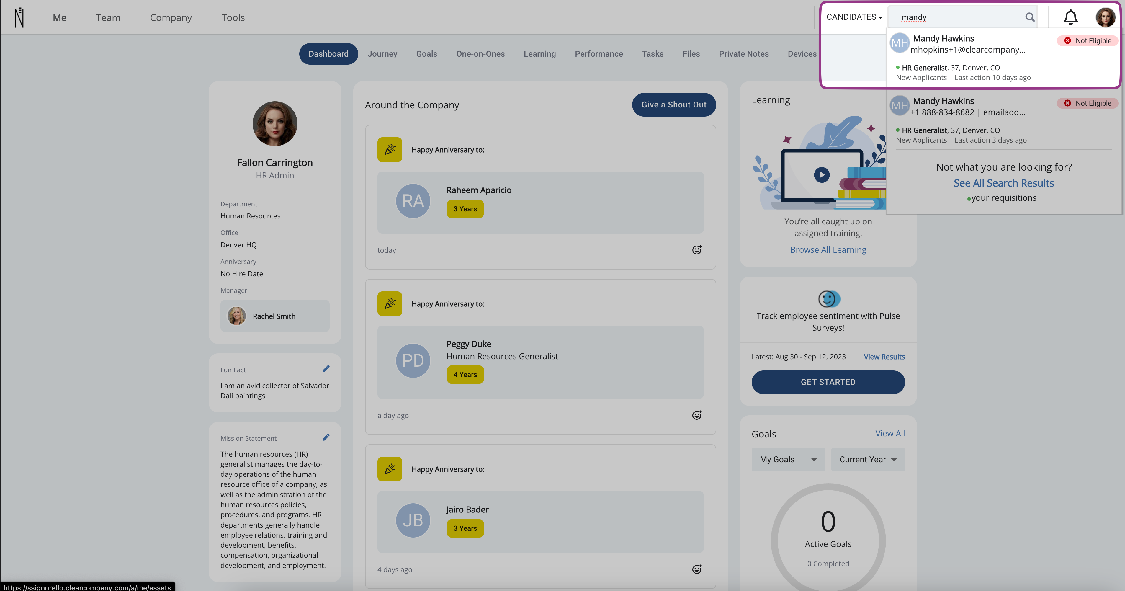The image size is (1125, 591).
Task: Open View Results link for pulse survey
Action: pyautogui.click(x=884, y=356)
